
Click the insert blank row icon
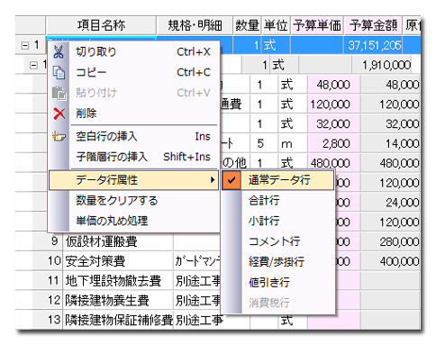[x=59, y=136]
